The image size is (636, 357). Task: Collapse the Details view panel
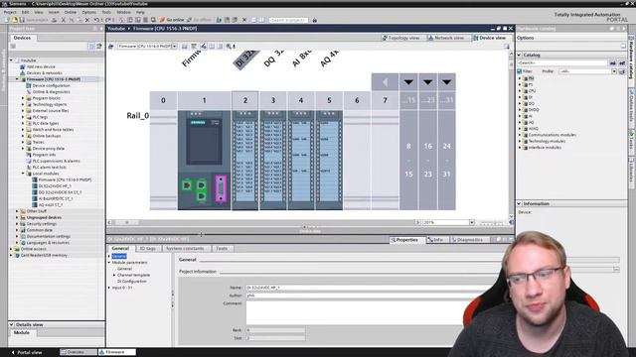[11, 324]
